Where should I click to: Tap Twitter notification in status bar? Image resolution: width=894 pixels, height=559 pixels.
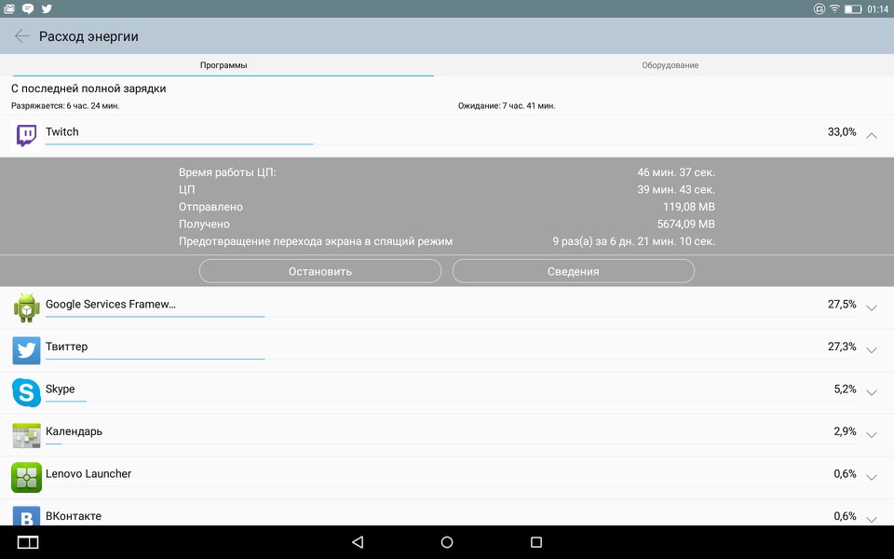pos(47,8)
